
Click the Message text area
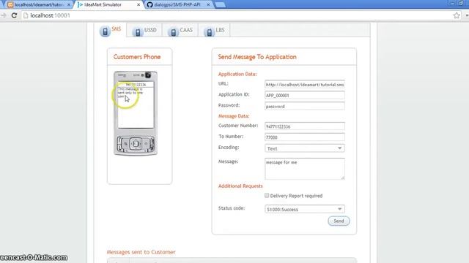tap(305, 169)
